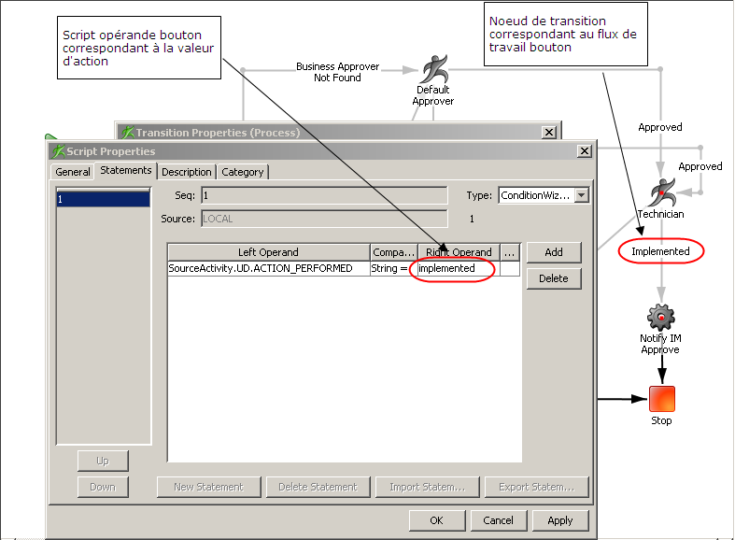
Task: Click the Delete button
Action: tap(554, 279)
